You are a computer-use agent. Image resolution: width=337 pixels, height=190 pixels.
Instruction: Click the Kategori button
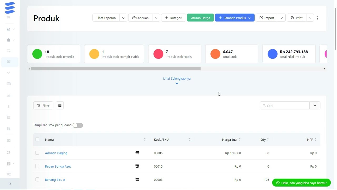click(174, 18)
